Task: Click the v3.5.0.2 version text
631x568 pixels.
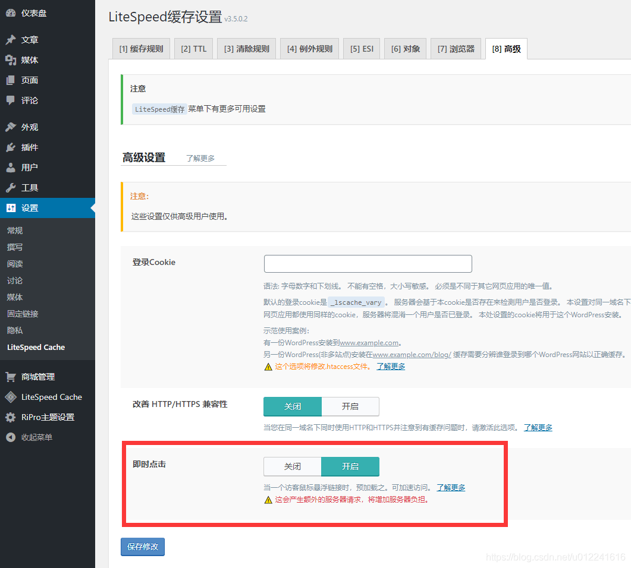Action: point(236,19)
